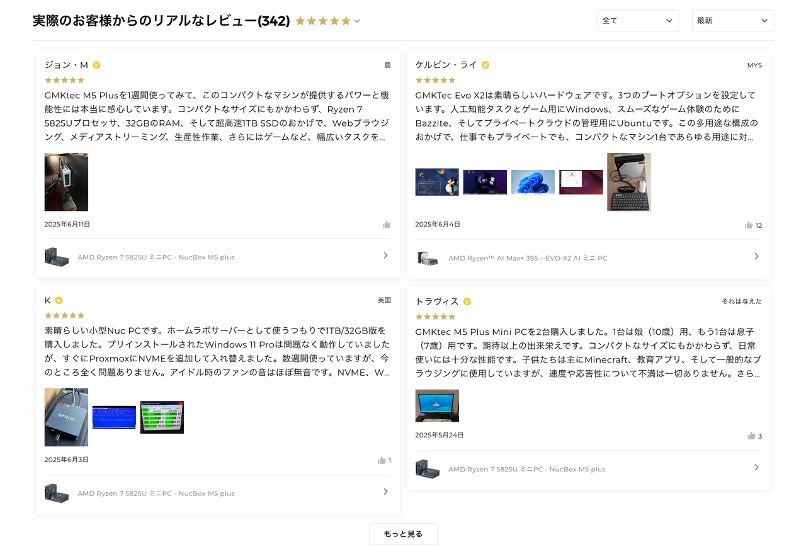This screenshot has width=806, height=547.
Task: Click the verified buyer badge beside ジョン・M
Action: coord(98,64)
